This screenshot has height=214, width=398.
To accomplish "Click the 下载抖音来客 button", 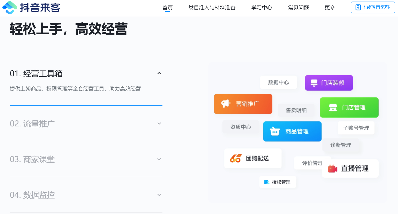I will pos(373,7).
